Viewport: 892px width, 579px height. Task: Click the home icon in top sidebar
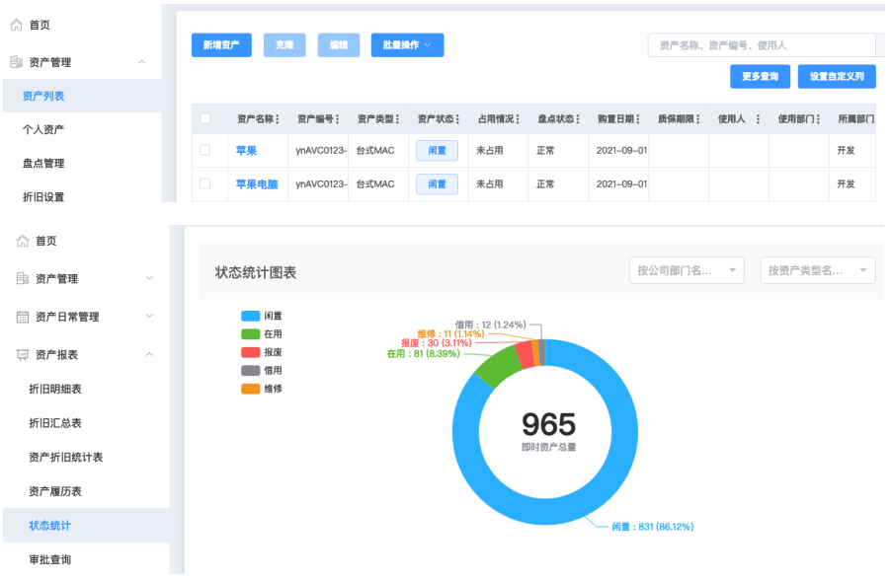pos(16,25)
